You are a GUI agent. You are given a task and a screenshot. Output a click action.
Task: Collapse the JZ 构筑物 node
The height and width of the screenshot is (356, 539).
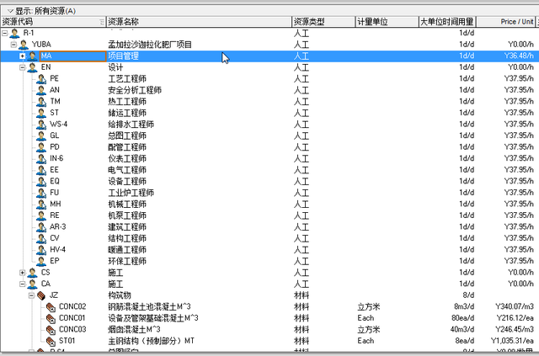click(31, 295)
